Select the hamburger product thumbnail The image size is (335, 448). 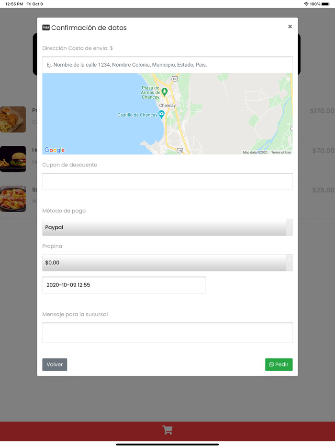tap(13, 159)
